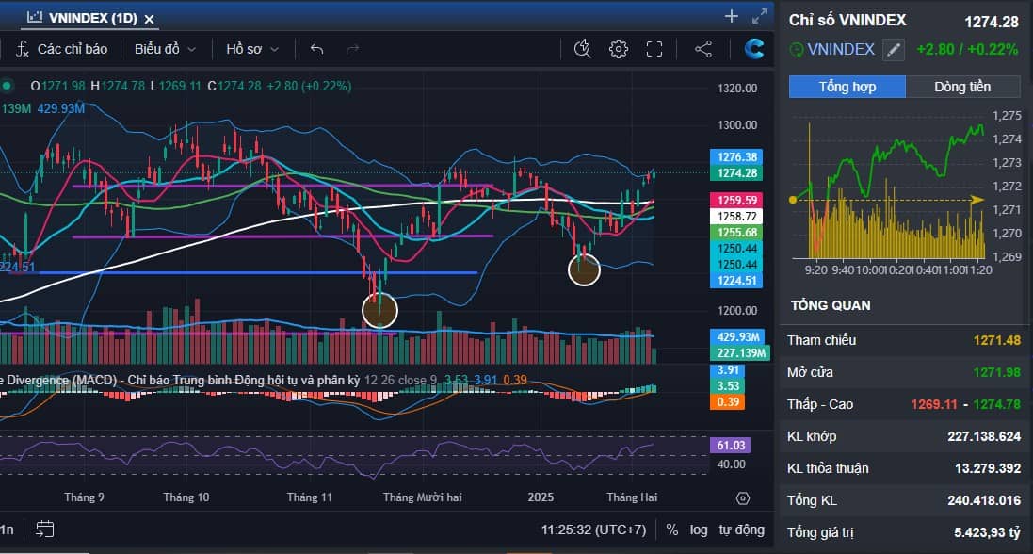The image size is (1033, 554).
Task: Open the go-to-date calendar icon
Action: (45, 529)
